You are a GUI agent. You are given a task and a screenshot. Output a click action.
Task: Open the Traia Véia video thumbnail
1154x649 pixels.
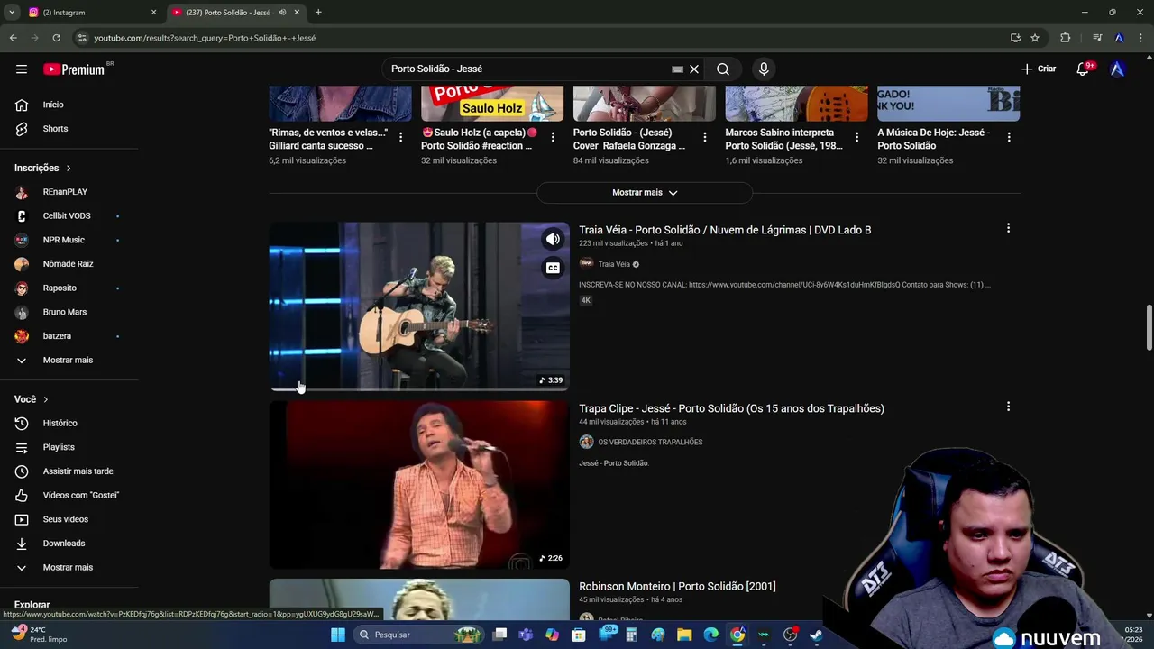tap(419, 306)
